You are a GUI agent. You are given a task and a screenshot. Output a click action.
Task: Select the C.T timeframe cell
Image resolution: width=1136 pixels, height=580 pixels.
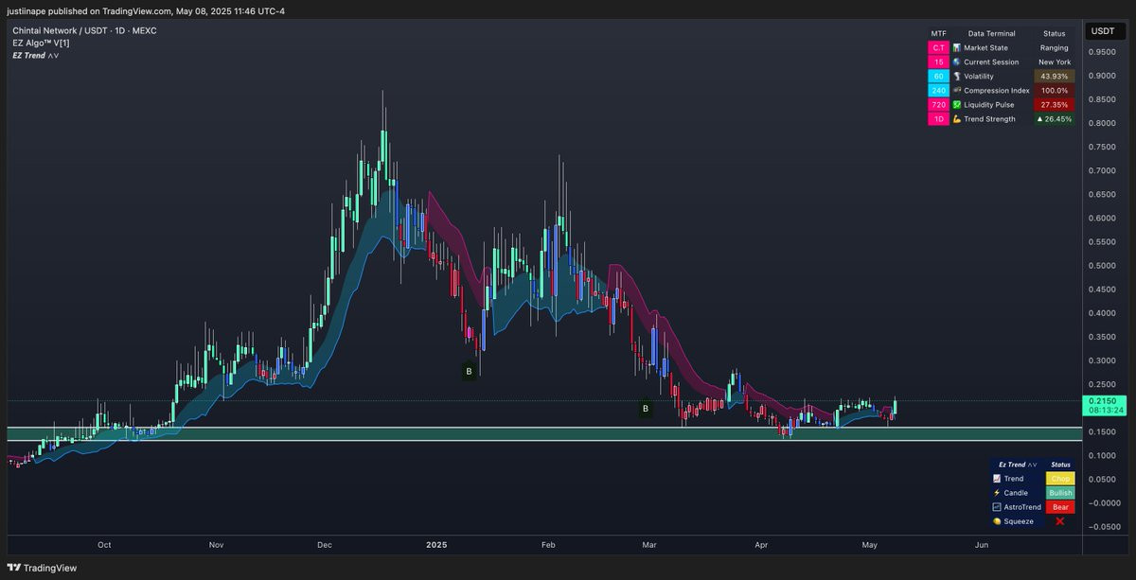tap(938, 47)
